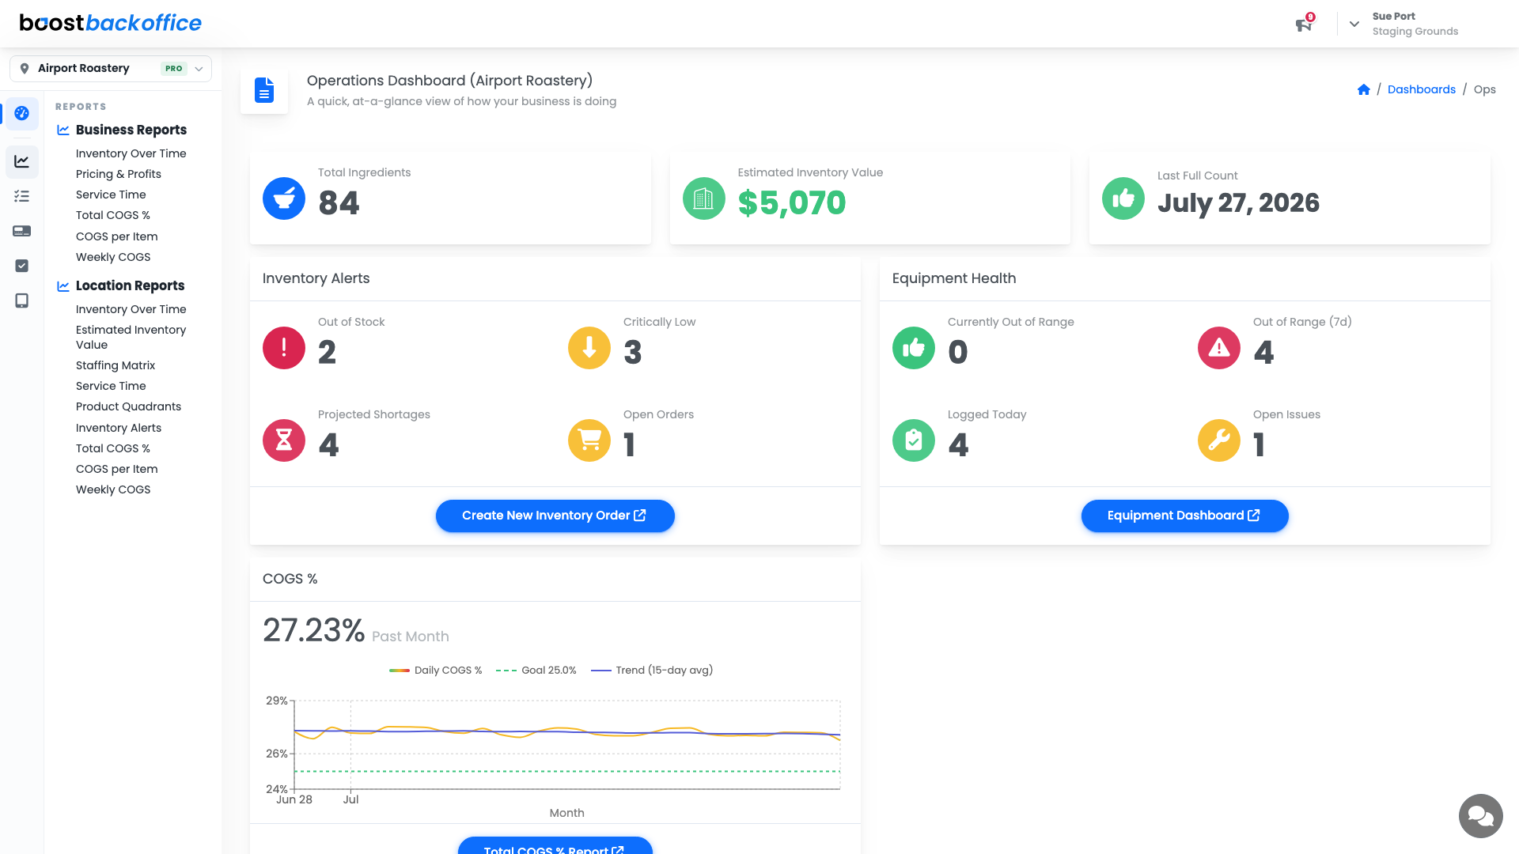
Task: Click the Sue Port user name
Action: [1393, 16]
